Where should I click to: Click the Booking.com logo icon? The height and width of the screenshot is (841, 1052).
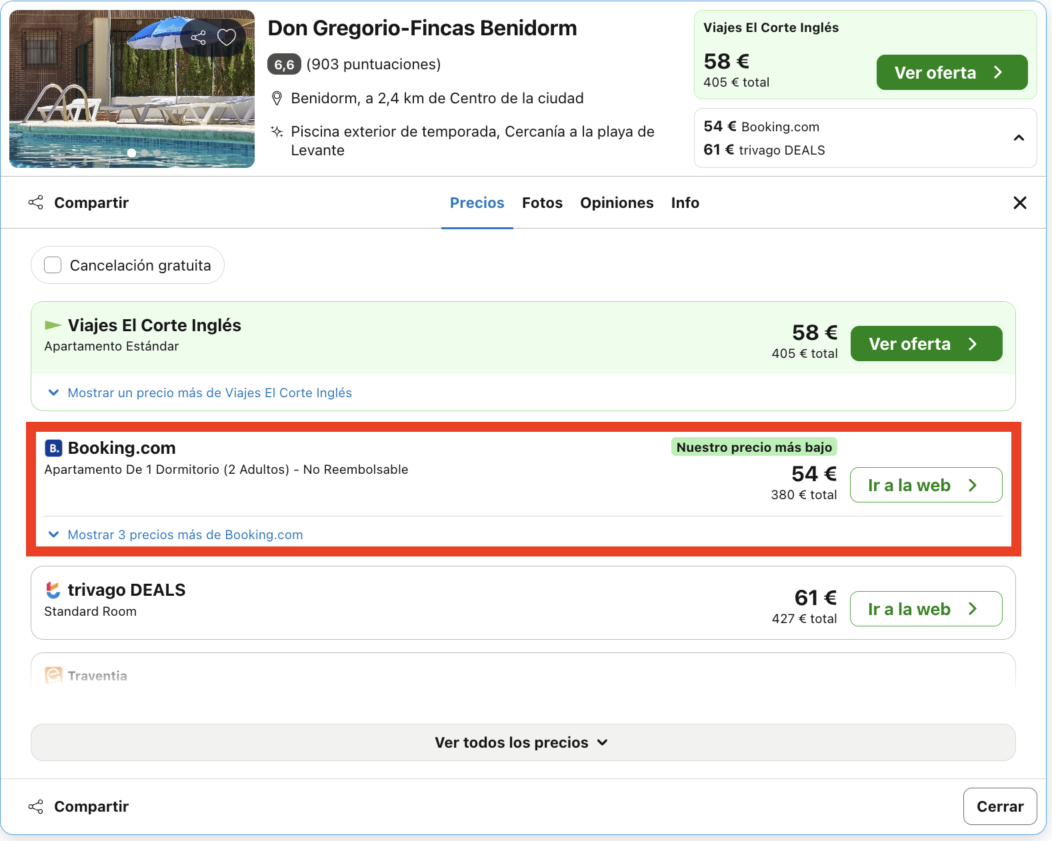click(53, 448)
